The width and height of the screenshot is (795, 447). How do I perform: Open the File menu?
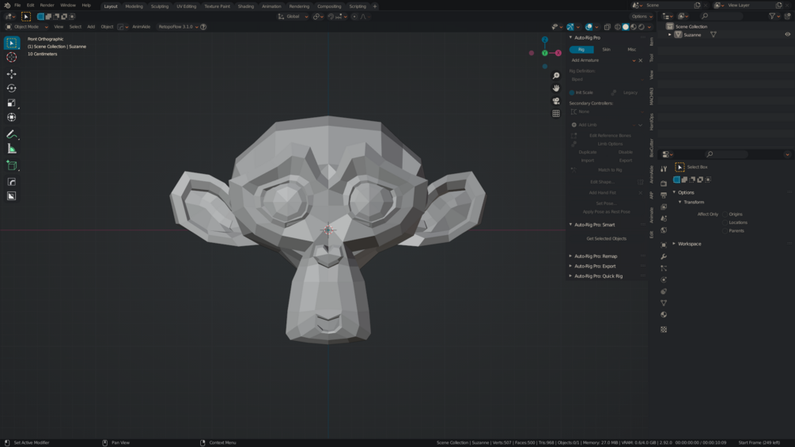click(x=17, y=6)
